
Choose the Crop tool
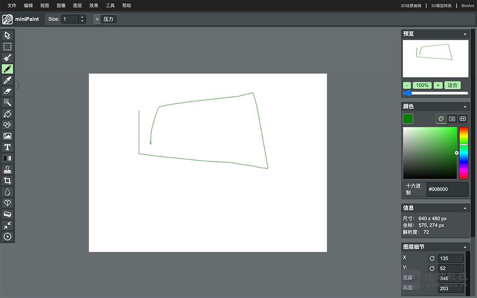(x=8, y=181)
